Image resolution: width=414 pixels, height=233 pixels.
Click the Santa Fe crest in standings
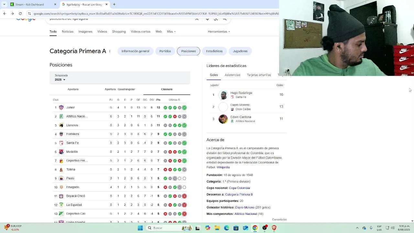[61, 143]
